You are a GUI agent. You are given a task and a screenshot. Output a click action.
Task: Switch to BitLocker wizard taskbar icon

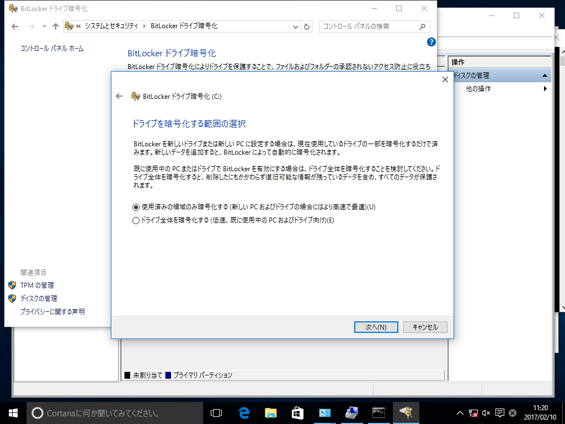406,413
